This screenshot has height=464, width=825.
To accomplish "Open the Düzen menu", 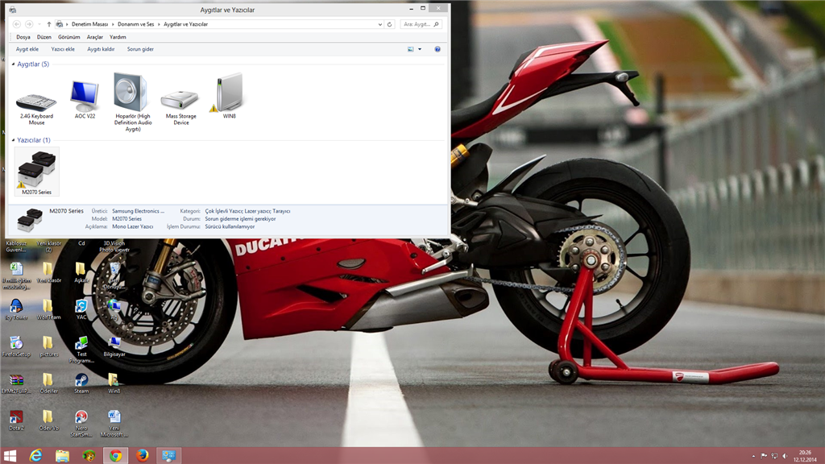I will 44,37.
